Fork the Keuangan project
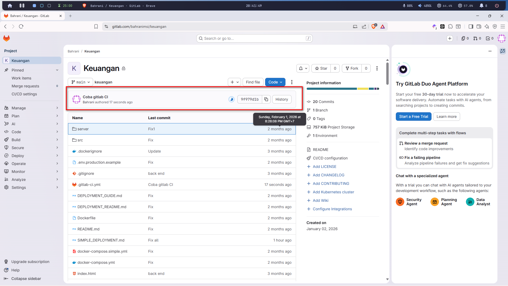Screen dimensions: 508x286 (352, 68)
